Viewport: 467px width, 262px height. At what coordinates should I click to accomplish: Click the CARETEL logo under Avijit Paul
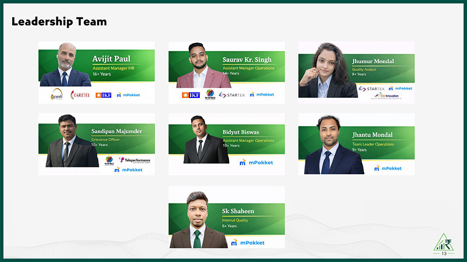click(80, 95)
